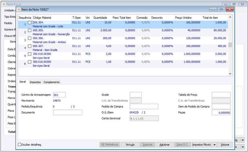Screen dimensions: 248x152
Task: Expand the dropdown behind the Volume button
Action: point(243,140)
